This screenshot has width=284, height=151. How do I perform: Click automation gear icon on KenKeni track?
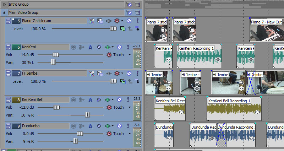pos(109,55)
